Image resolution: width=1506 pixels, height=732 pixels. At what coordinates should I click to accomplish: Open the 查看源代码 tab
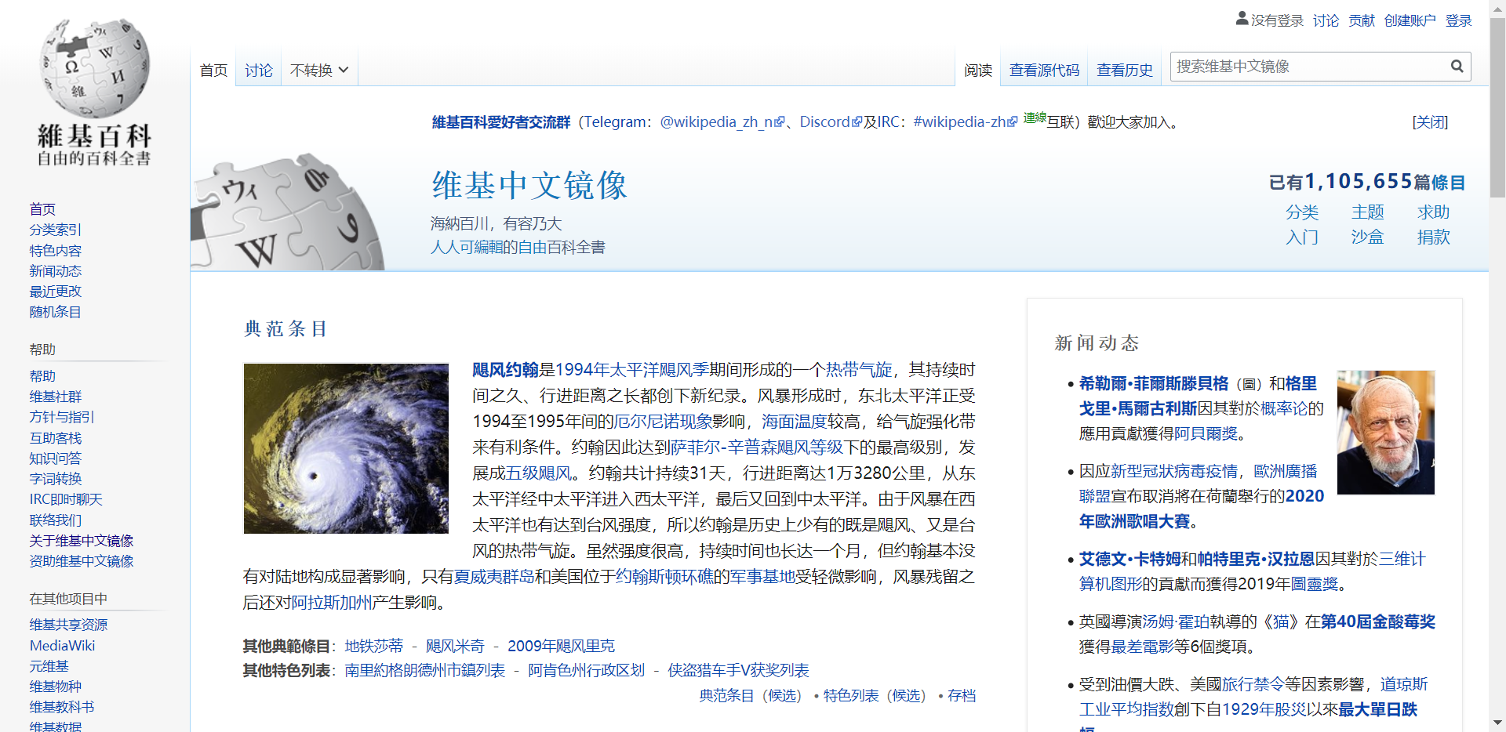(x=1044, y=71)
